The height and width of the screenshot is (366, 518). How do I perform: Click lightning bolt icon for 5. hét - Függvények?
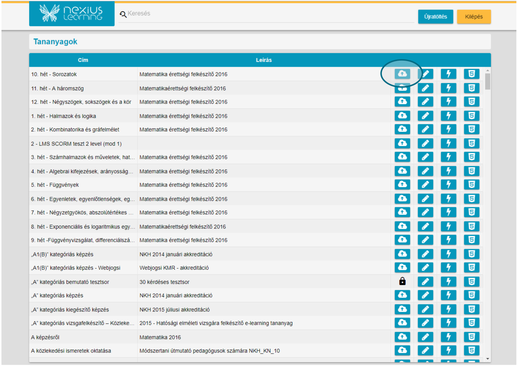point(448,185)
